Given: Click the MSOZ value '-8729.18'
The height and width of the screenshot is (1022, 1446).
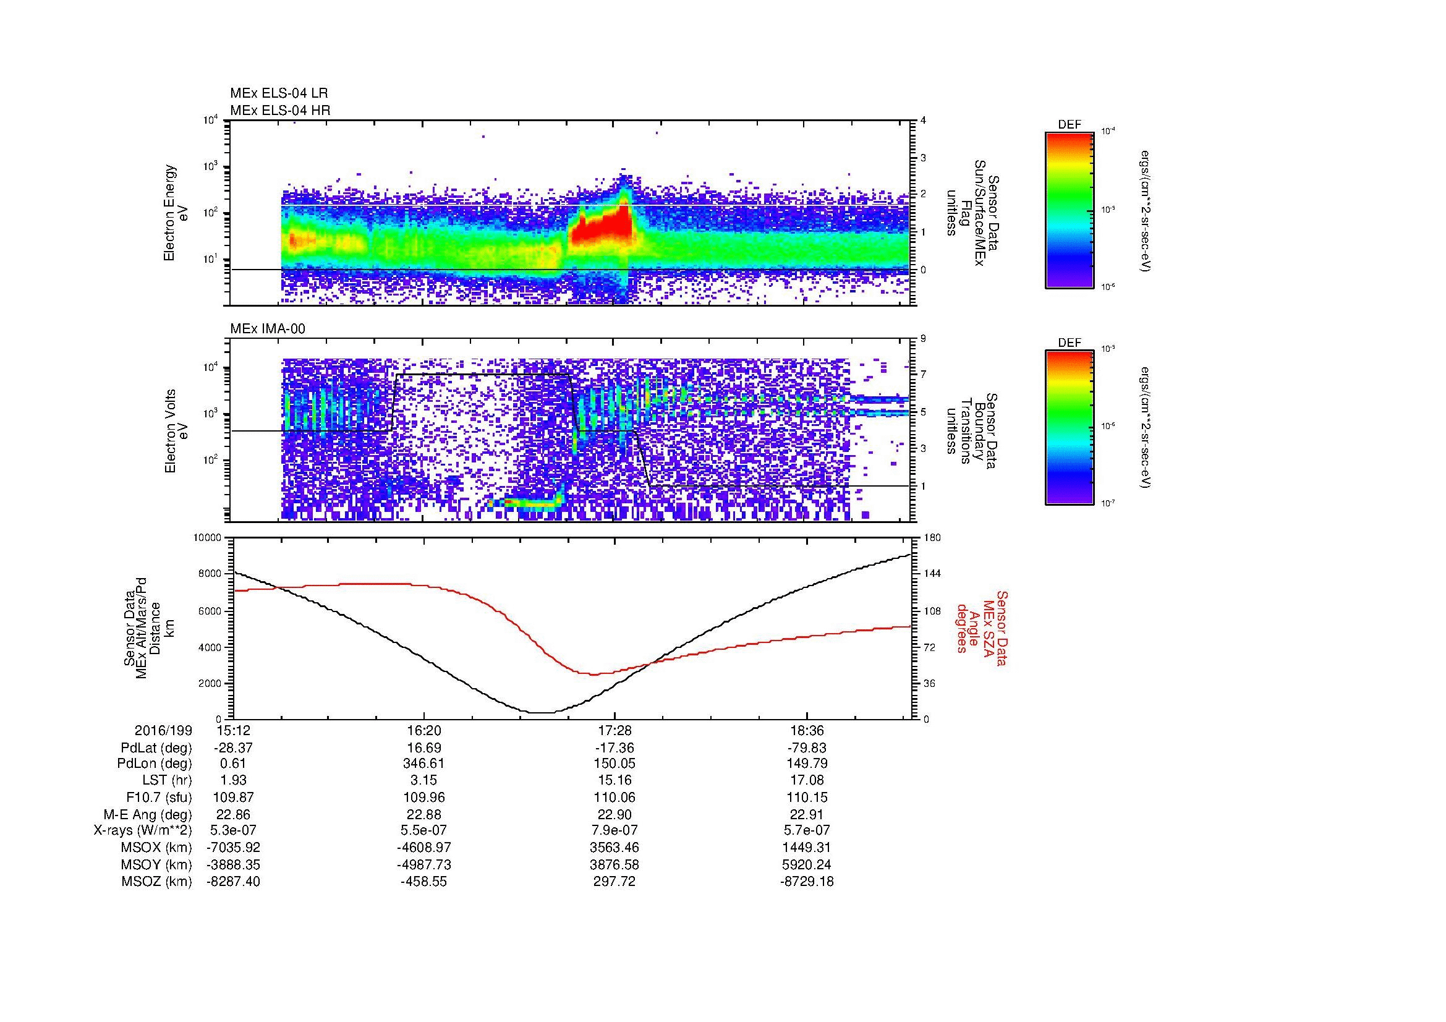Looking at the screenshot, I should pos(807,882).
